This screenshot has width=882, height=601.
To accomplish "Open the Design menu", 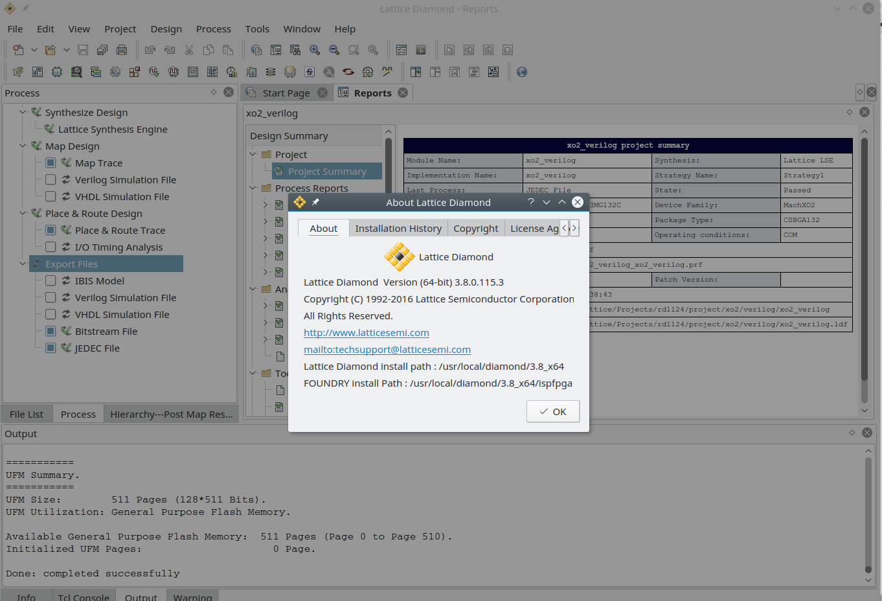I will pyautogui.click(x=166, y=29).
